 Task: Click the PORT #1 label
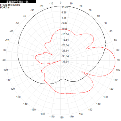[5, 7]
